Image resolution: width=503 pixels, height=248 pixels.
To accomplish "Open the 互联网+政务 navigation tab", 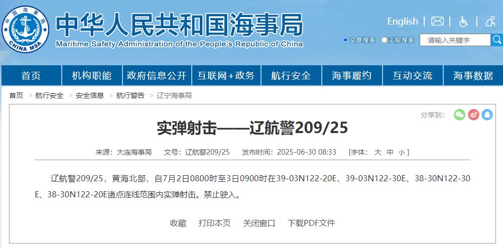I will coord(226,75).
